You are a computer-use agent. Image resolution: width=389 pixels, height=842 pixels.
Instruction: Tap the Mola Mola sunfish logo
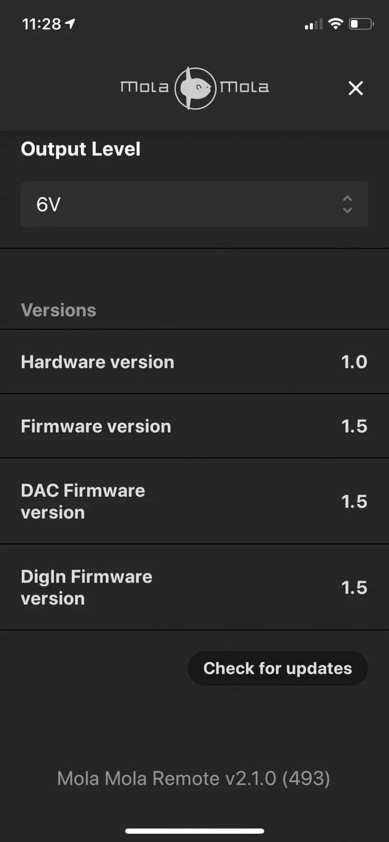[x=195, y=88]
